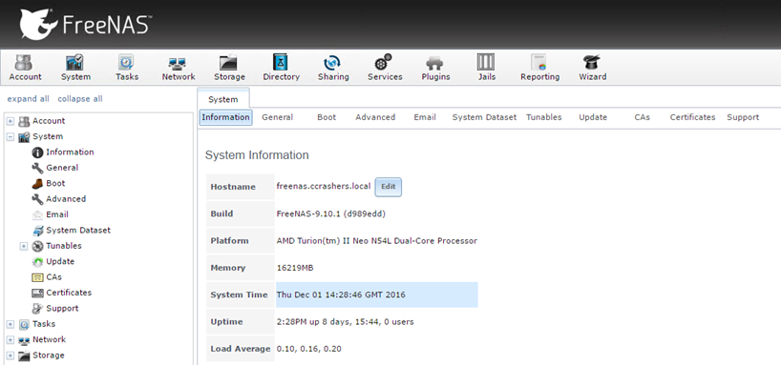Click the Support icon in the tree
781x365 pixels.
click(37, 309)
